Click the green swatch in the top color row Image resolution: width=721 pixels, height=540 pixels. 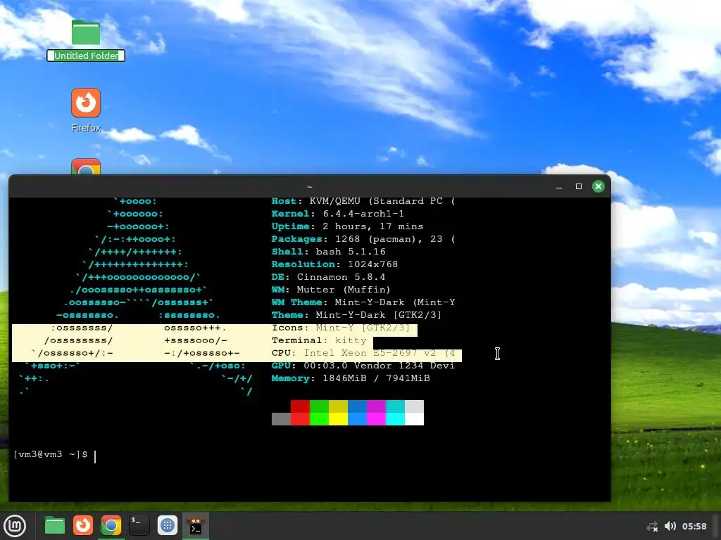319,406
